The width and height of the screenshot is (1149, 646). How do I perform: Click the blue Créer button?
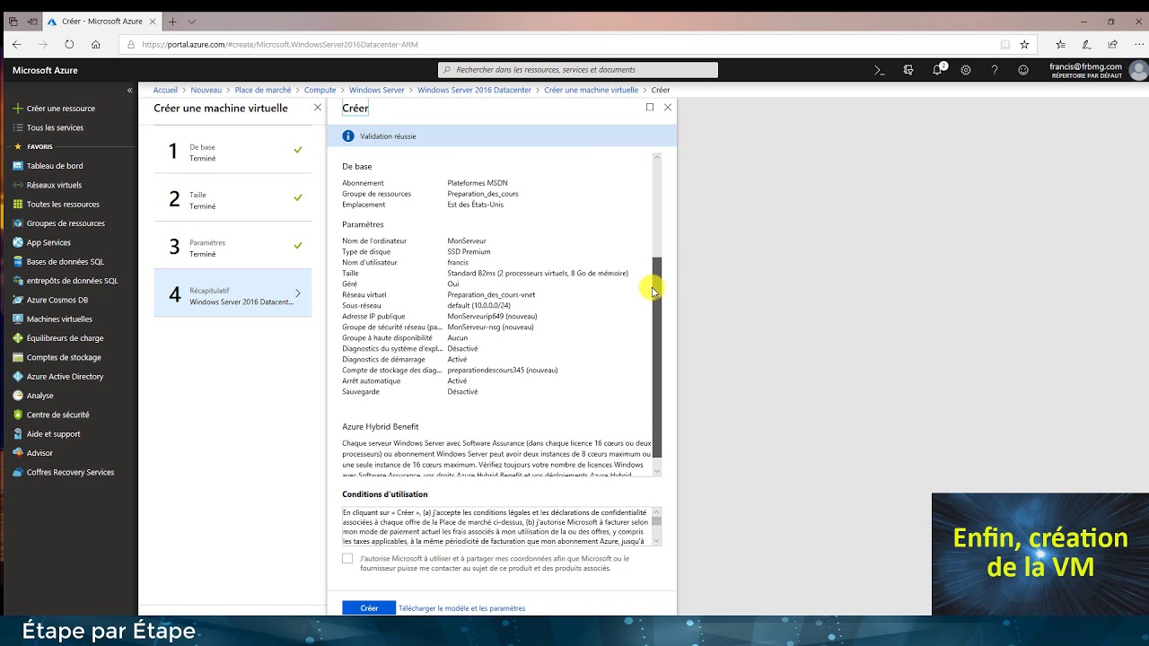coord(369,608)
